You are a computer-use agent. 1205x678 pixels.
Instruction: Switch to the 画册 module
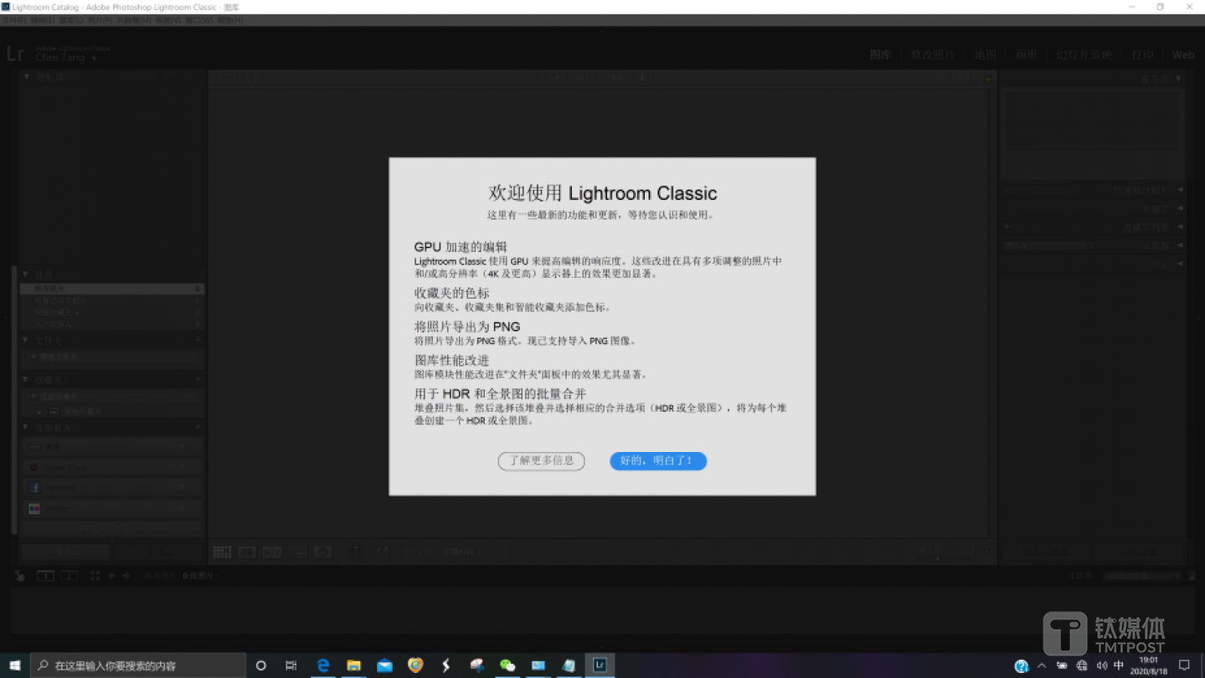pos(1027,54)
